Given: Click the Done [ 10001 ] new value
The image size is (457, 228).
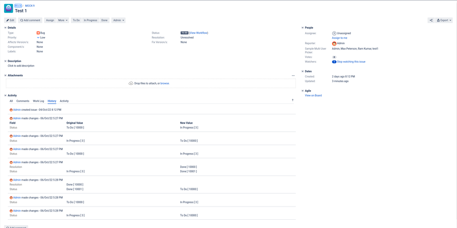Looking at the screenshot, I should [188, 171].
